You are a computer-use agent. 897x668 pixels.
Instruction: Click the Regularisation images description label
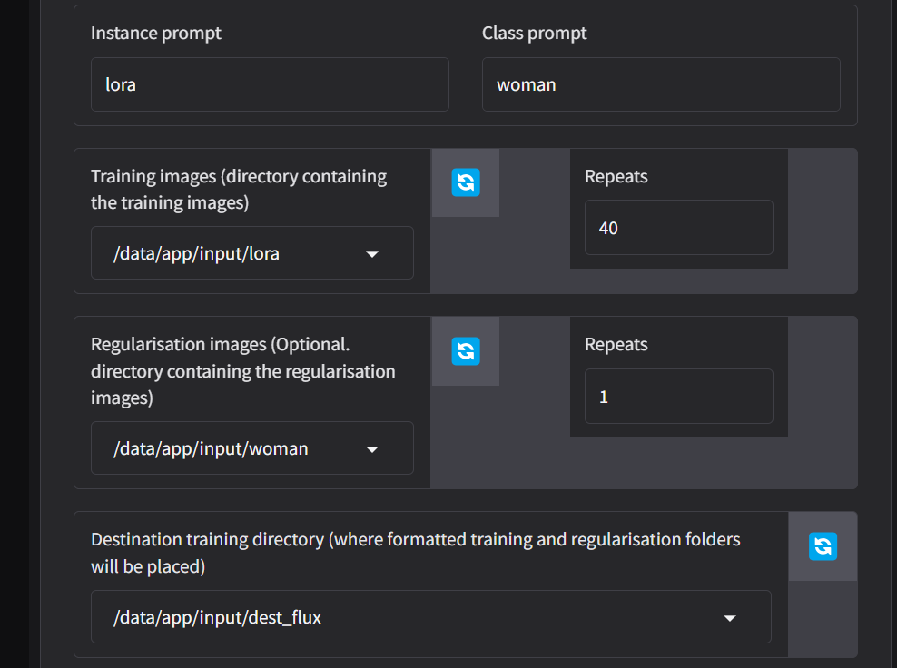pyautogui.click(x=242, y=370)
